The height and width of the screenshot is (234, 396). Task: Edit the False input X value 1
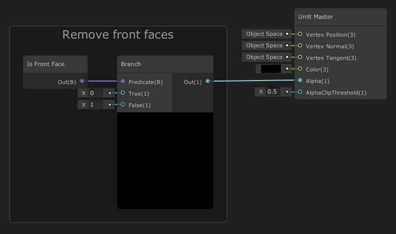(x=95, y=105)
